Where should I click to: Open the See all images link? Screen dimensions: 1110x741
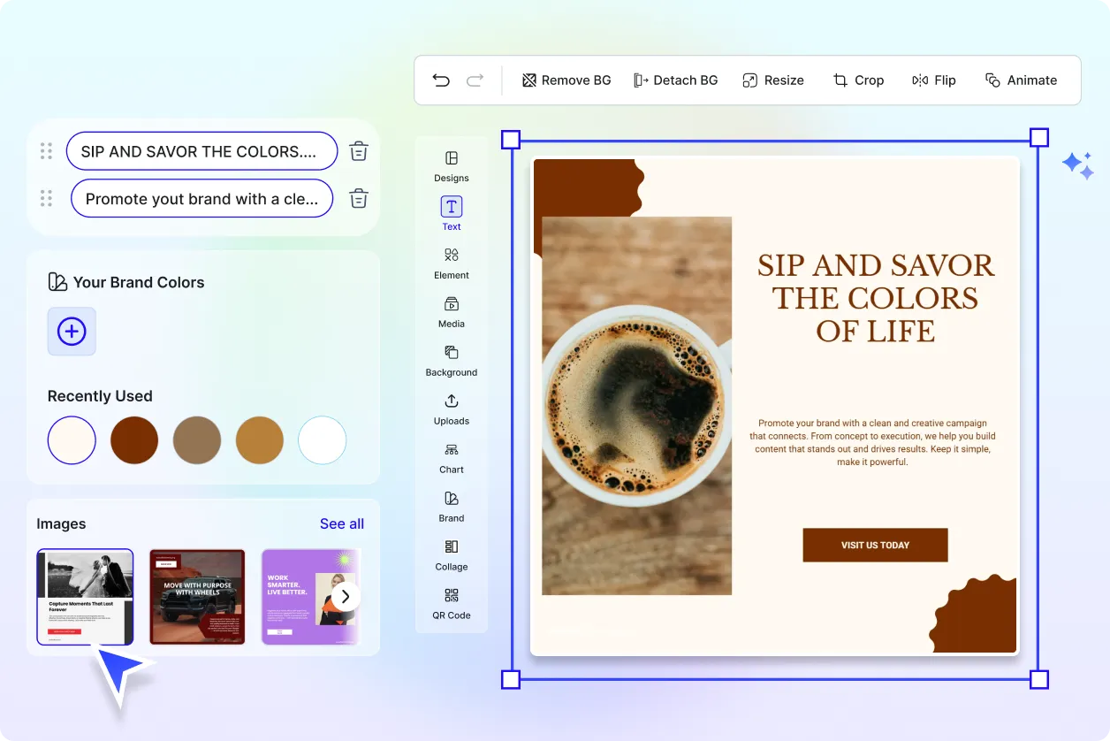coord(342,523)
